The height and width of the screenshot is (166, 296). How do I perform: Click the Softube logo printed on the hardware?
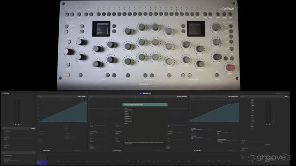228,8
